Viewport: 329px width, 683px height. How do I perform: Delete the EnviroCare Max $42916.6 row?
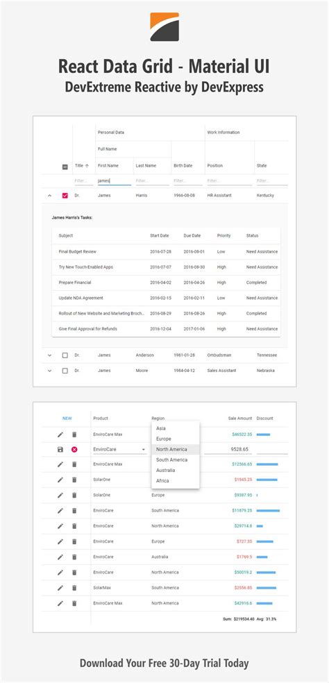click(74, 603)
